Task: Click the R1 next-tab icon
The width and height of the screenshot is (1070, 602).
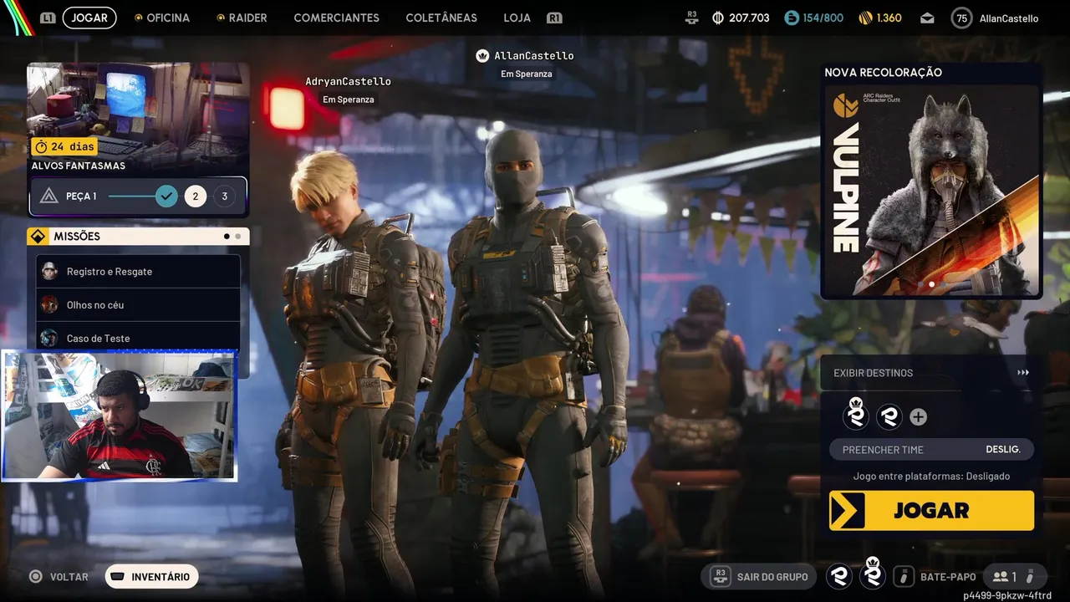Action: [554, 18]
